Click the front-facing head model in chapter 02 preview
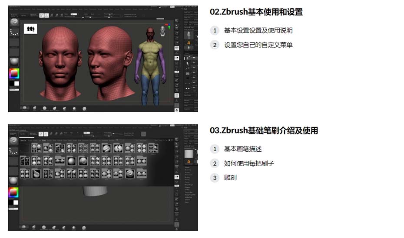This screenshot has height=238, width=404. tap(60, 64)
